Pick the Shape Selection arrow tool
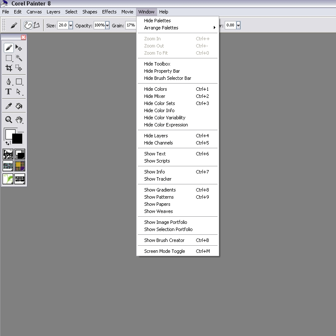 point(19,92)
